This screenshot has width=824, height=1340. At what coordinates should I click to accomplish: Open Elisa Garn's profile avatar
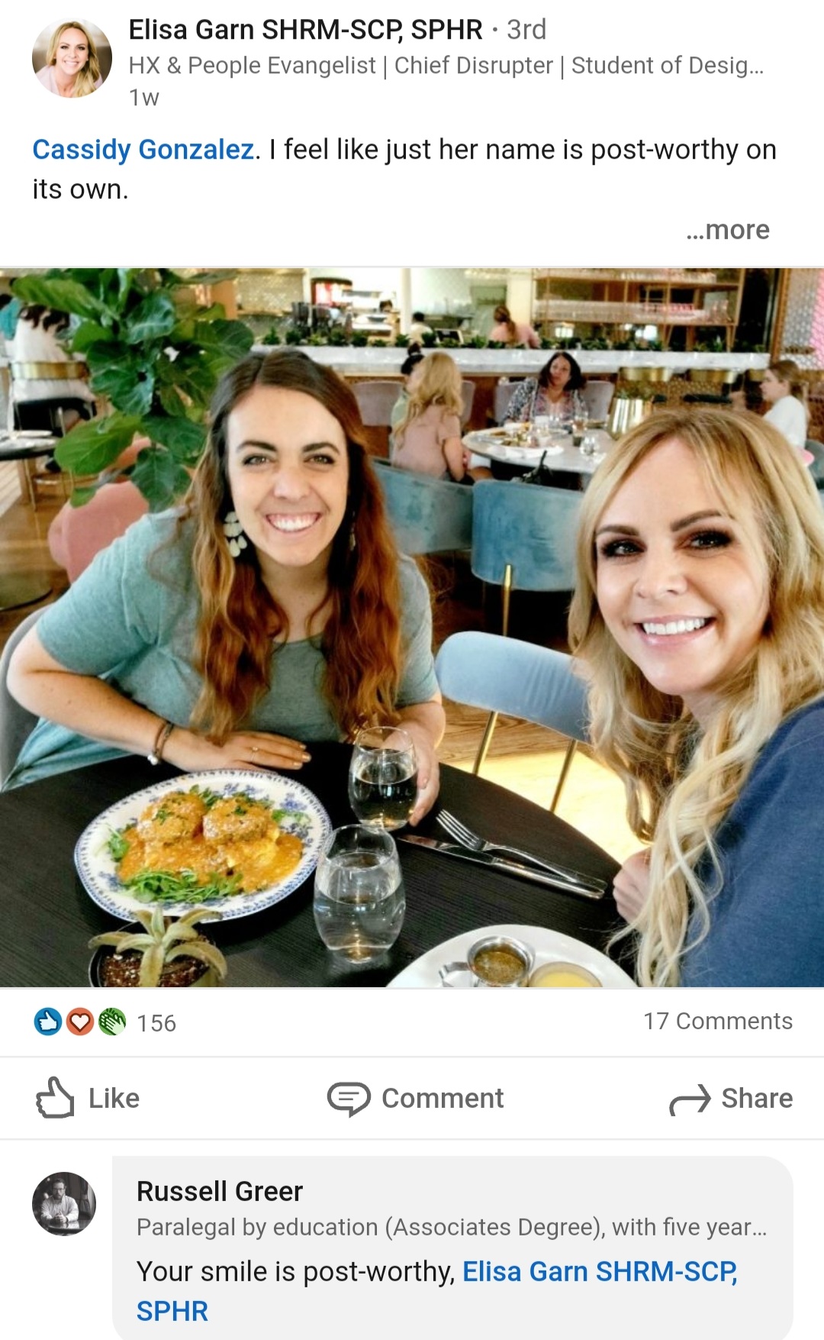[72, 58]
